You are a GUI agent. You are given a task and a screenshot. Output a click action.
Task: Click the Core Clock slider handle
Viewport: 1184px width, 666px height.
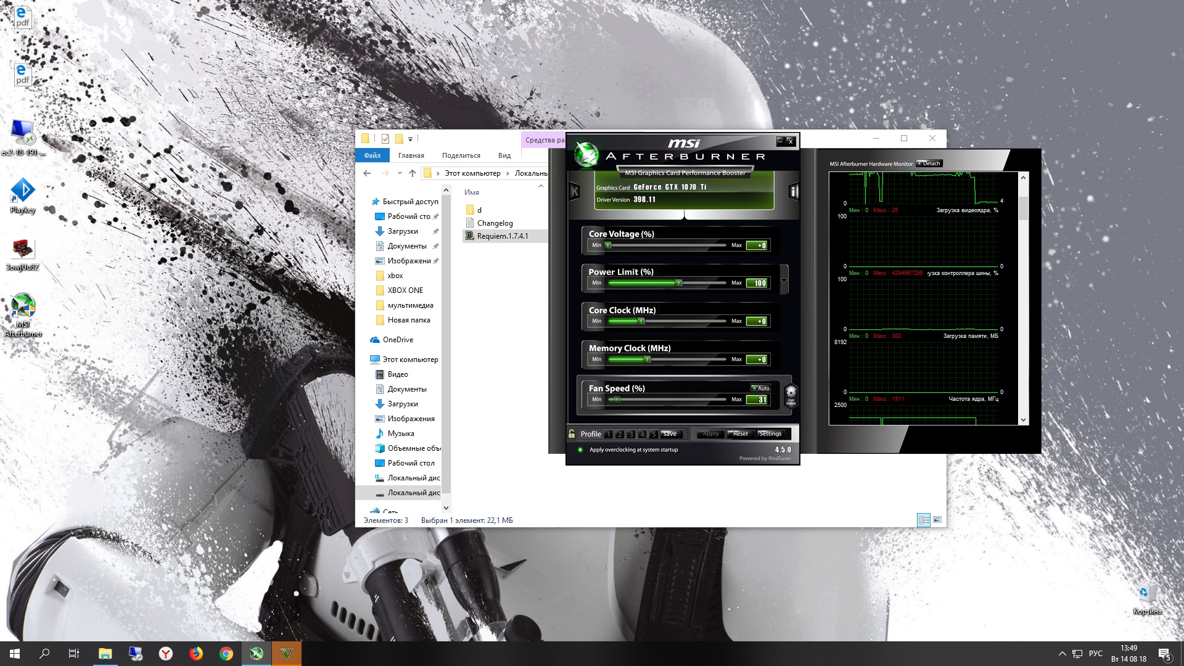point(641,321)
